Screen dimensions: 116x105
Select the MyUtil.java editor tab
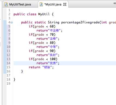53,4
